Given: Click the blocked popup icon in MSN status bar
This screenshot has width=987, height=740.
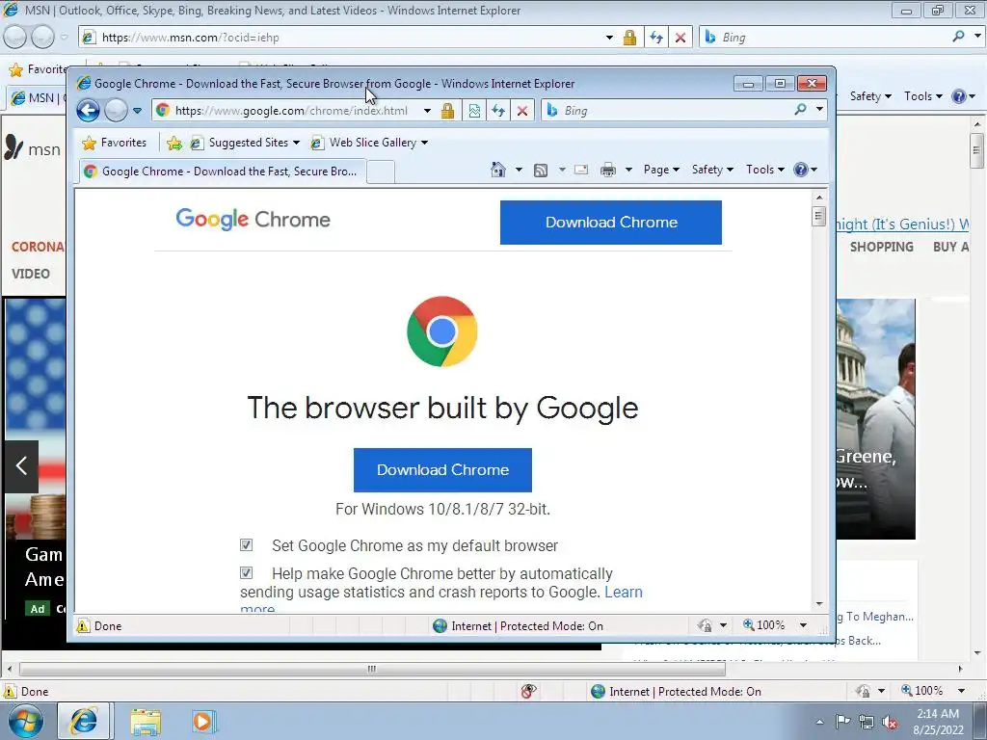Looking at the screenshot, I should click(x=529, y=692).
